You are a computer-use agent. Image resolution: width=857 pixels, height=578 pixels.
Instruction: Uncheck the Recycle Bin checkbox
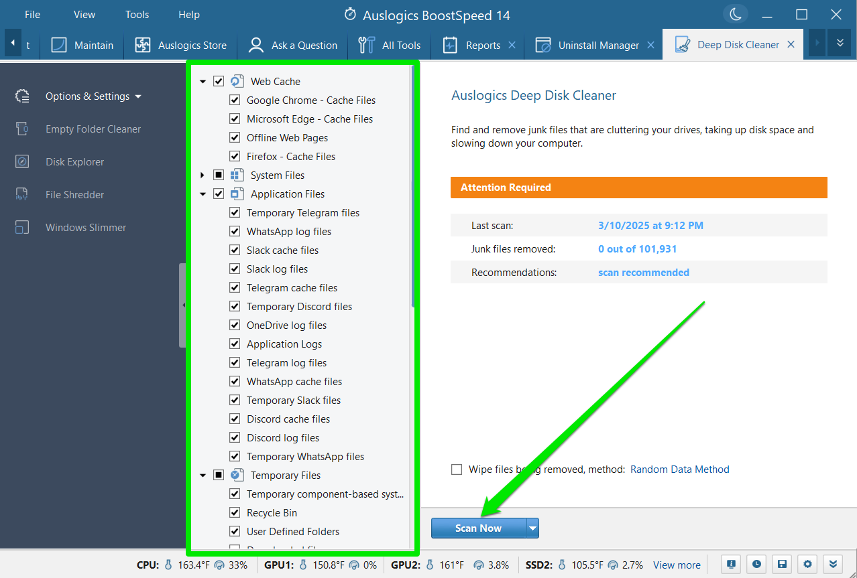coord(235,513)
